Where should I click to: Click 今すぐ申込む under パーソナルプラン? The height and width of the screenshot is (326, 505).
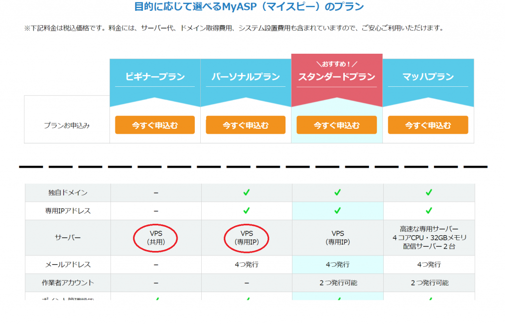(246, 125)
